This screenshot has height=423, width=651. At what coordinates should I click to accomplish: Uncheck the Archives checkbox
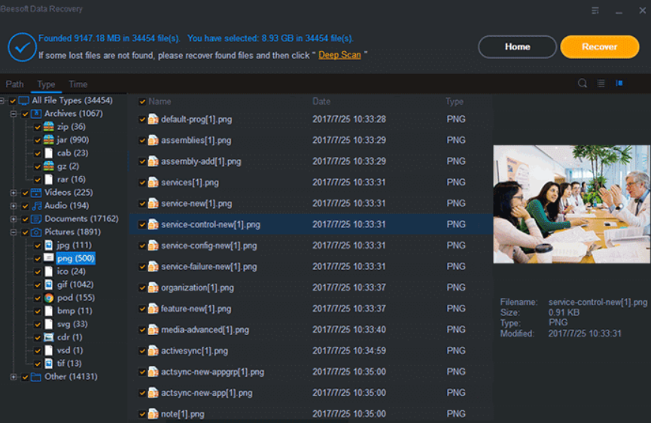pos(26,114)
